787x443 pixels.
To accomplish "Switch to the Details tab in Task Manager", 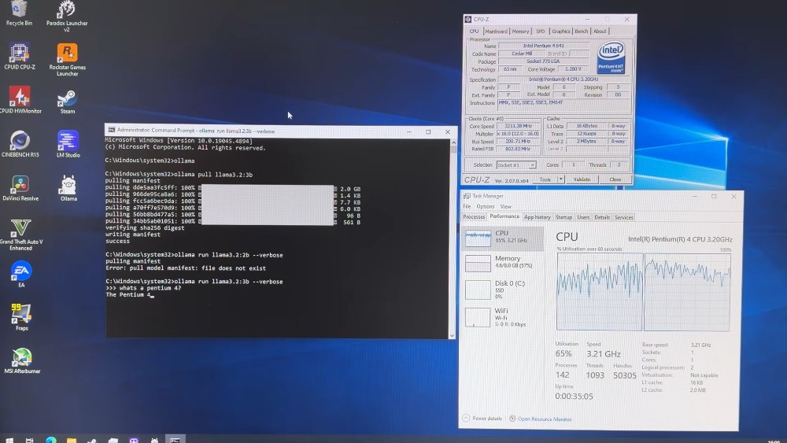I will coord(602,217).
